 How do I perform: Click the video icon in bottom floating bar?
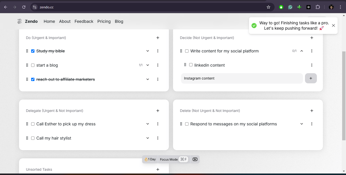tap(195, 159)
